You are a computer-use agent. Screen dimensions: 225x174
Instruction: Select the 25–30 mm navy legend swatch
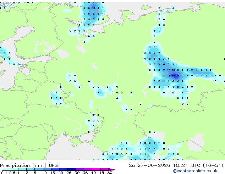pos(71,169)
